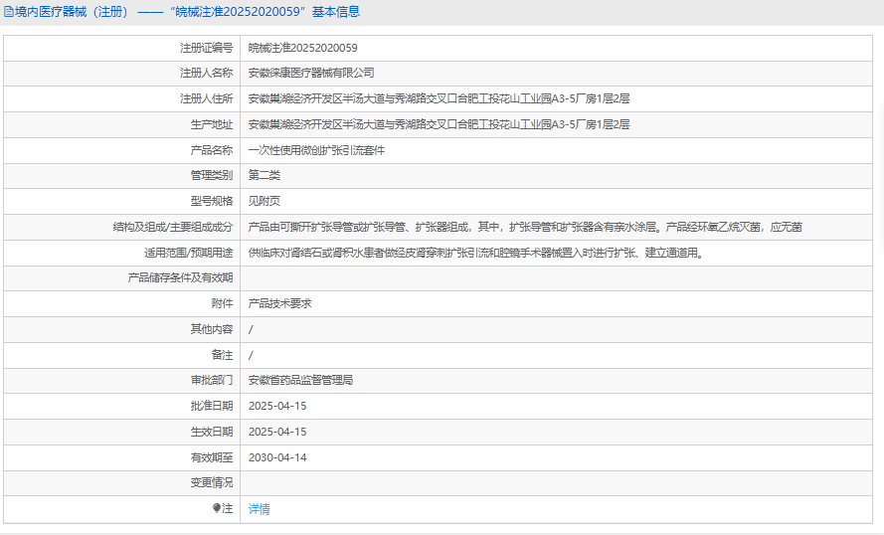The height and width of the screenshot is (535, 884).
Task: Click the 型号规格 label
Action: coord(212,201)
